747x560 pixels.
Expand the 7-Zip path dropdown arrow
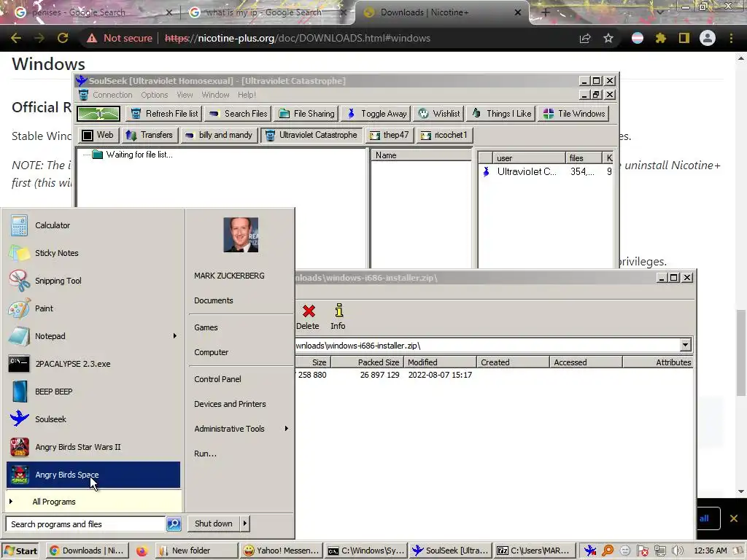(685, 345)
